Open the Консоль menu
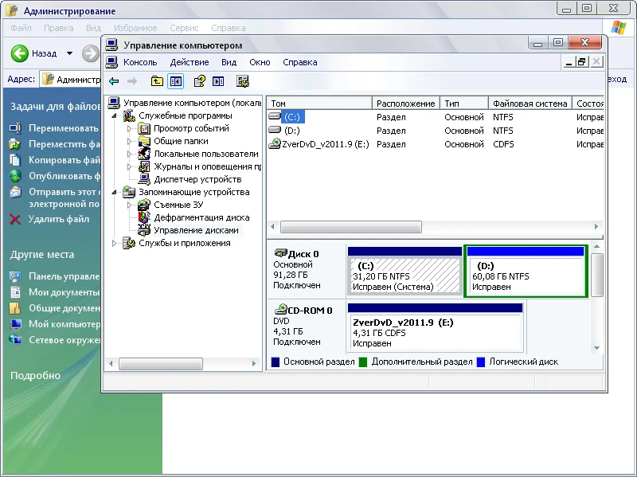The image size is (637, 477). (140, 62)
